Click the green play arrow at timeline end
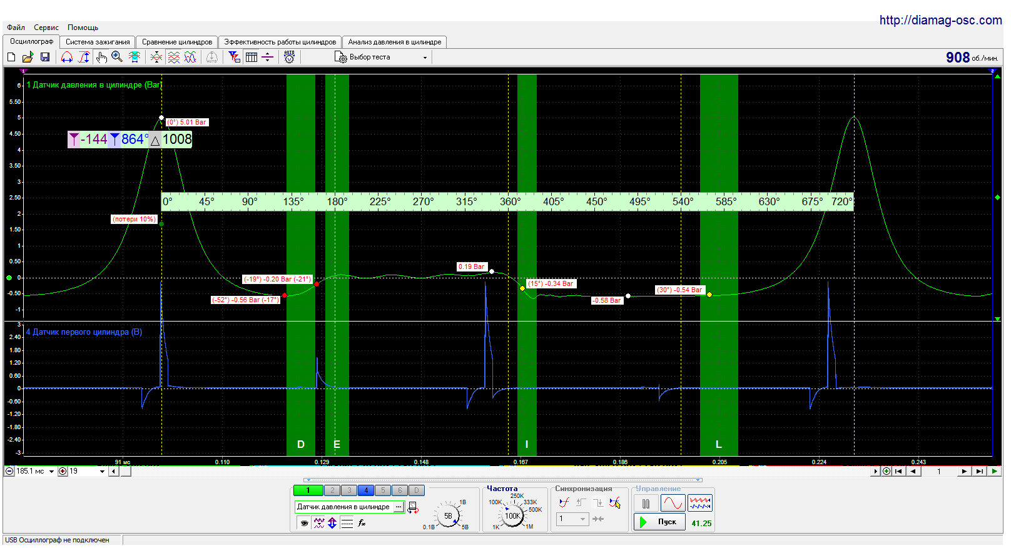The height and width of the screenshot is (548, 1011). click(x=994, y=472)
